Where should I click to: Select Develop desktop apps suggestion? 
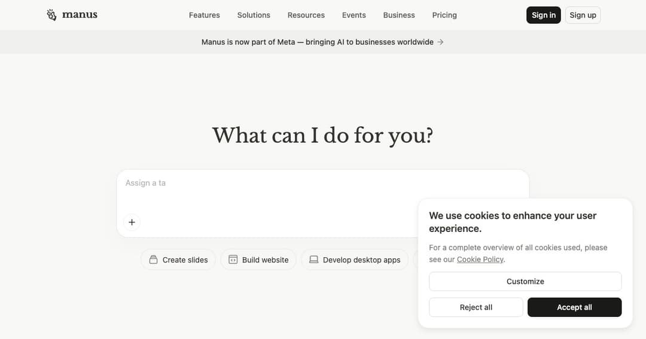355,259
